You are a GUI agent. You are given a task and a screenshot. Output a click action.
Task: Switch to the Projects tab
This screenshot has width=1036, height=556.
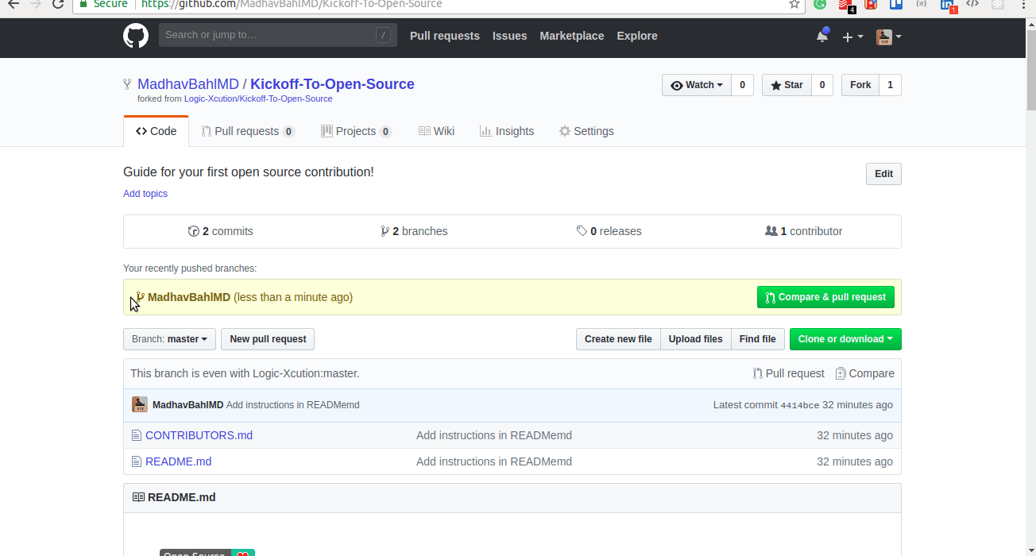click(x=356, y=131)
